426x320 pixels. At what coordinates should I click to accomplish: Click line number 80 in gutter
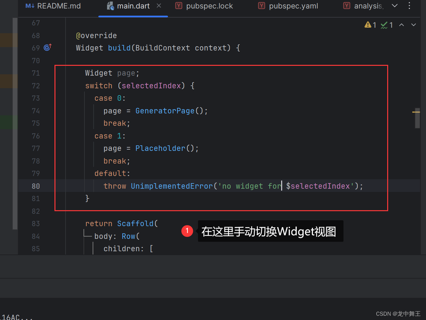pyautogui.click(x=36, y=186)
